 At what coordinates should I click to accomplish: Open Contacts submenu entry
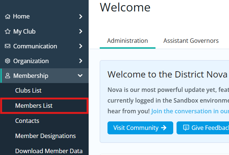pos(44,121)
